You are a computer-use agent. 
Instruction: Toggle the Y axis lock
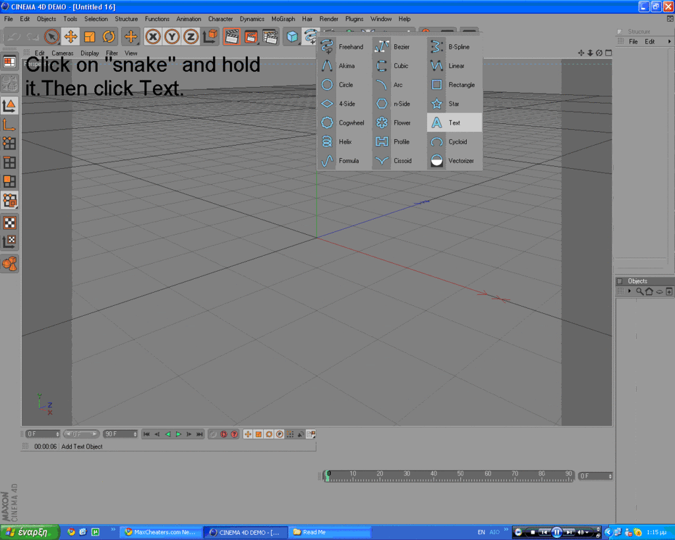click(172, 37)
